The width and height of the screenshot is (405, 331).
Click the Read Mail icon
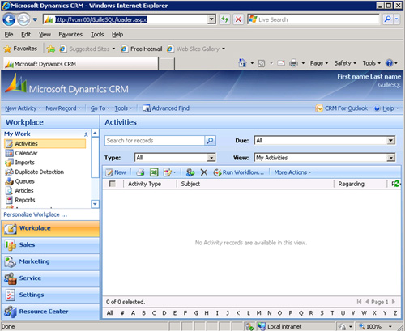pos(281,63)
